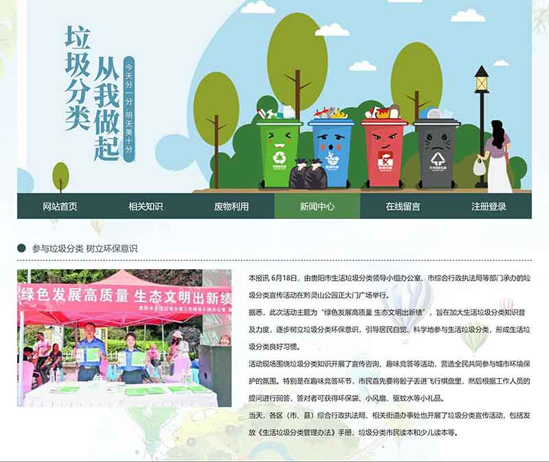Click the 注册登录 link
The height and width of the screenshot is (462, 549).
coord(489,206)
